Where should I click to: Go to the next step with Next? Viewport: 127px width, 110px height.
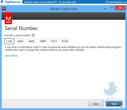(114, 104)
